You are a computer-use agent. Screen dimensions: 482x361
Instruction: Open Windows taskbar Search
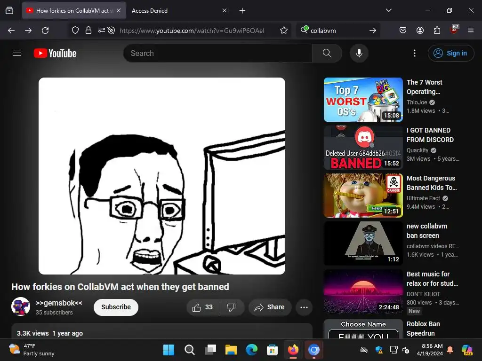click(189, 350)
